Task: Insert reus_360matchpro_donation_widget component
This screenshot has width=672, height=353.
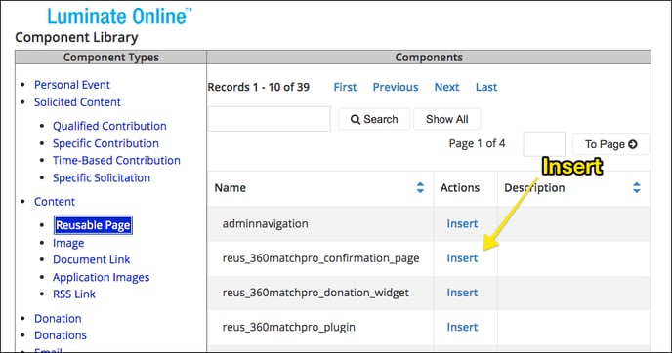Action: [x=462, y=293]
